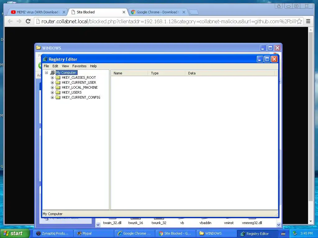Screen dimensions: 318x238
Task: Bookmark page with the star icon
Action: pyautogui.click(x=299, y=21)
